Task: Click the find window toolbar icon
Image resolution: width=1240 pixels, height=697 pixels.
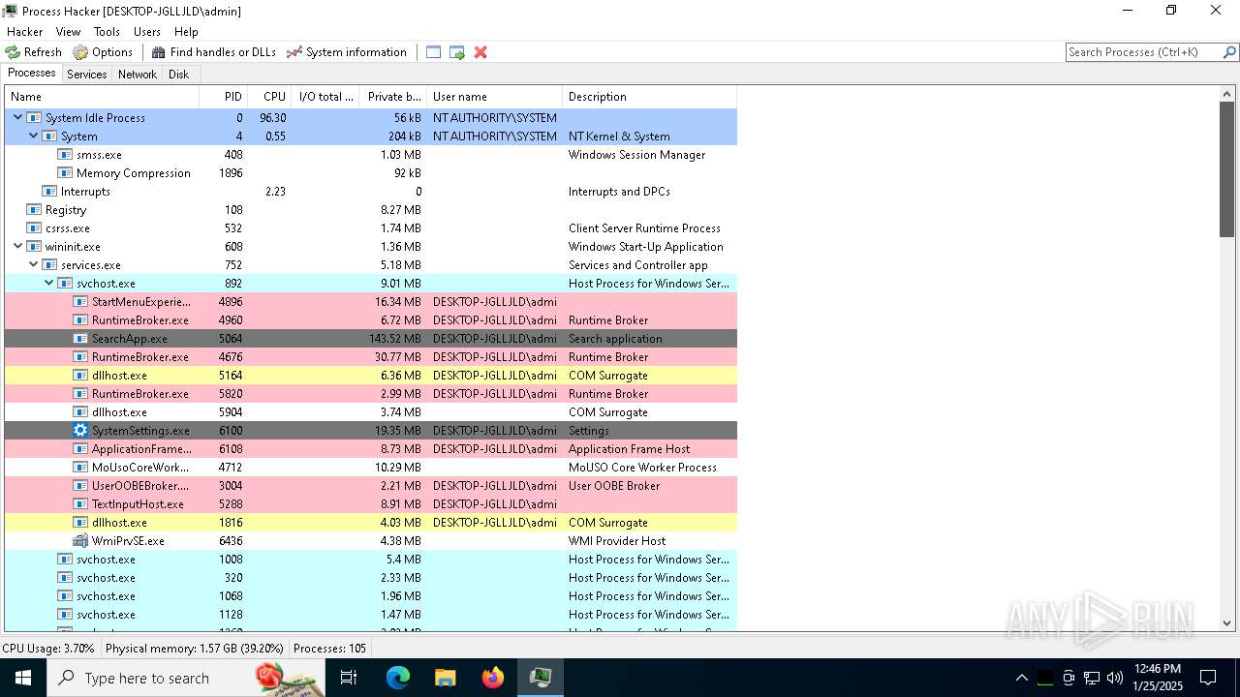Action: pos(434,52)
